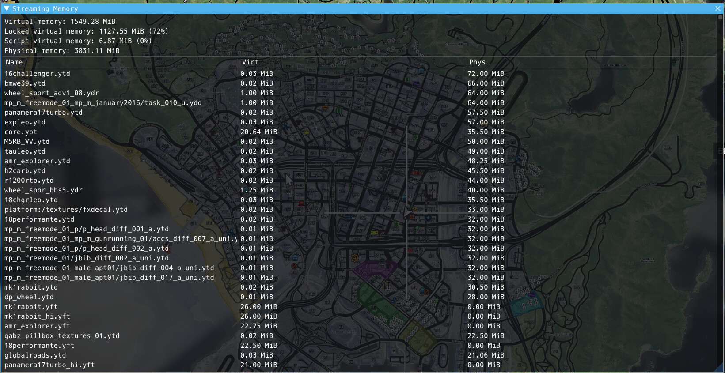
Task: Click the Virtual memory 1549.28 MiB line
Action: (60, 22)
